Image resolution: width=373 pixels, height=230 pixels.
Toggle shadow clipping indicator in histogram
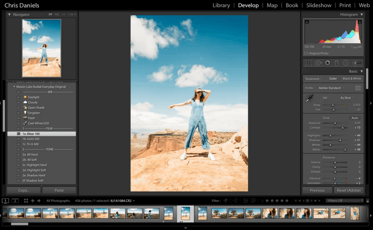pyautogui.click(x=307, y=22)
